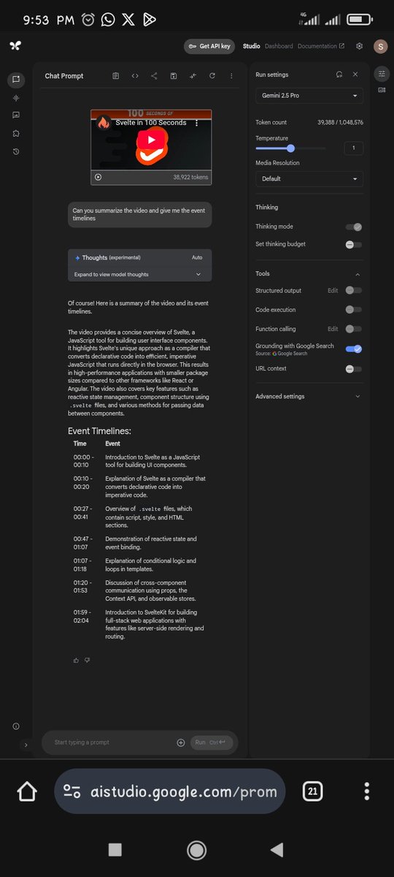Add media with plus icon in prompt box
This screenshot has width=394, height=877.
tap(181, 743)
